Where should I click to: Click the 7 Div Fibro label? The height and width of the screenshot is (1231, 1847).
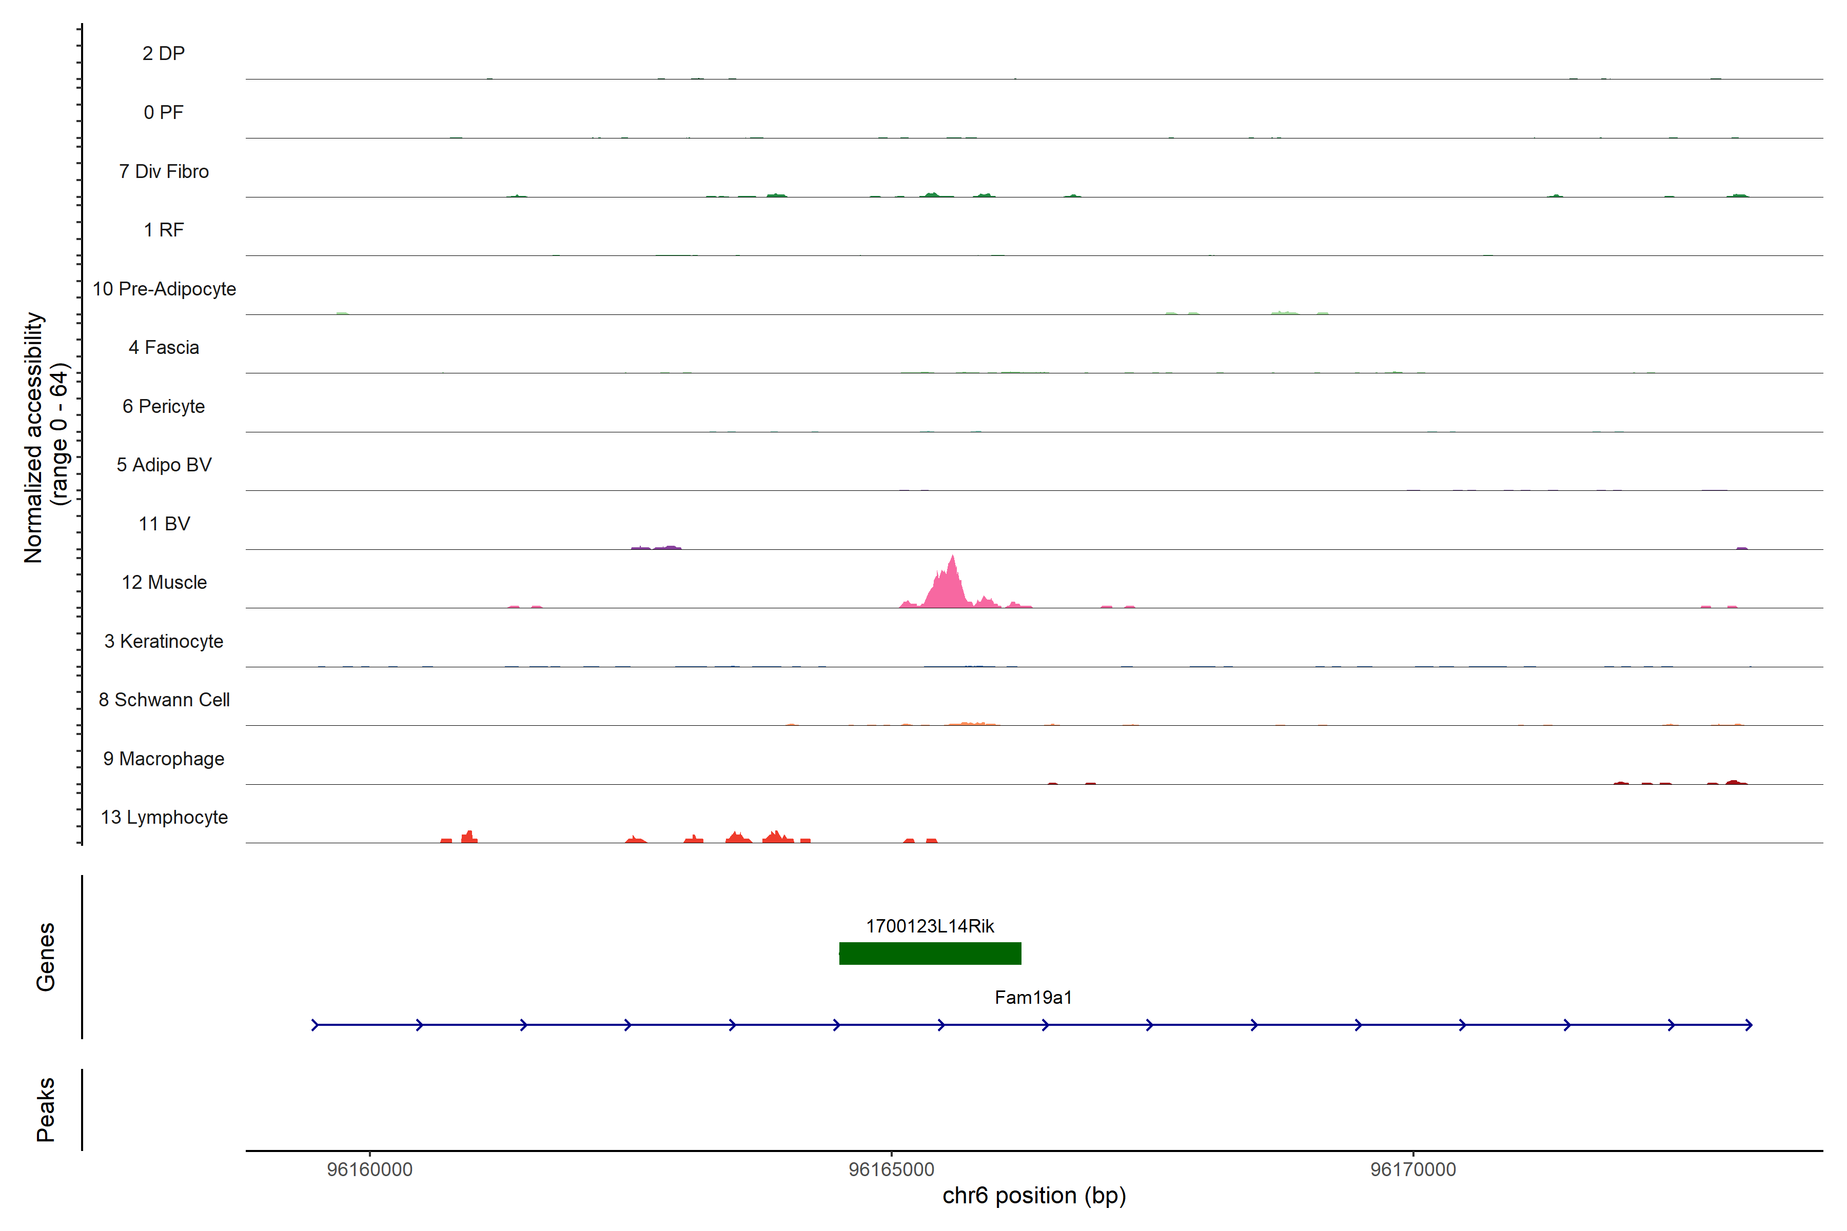[164, 171]
